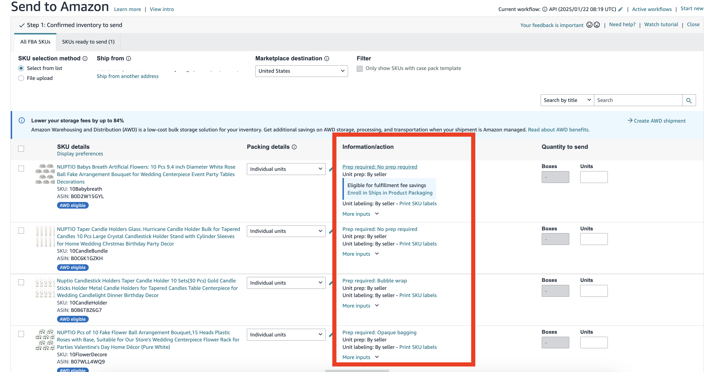Open the Search by title dropdown
Viewport: 723px width, 372px height.
(567, 100)
